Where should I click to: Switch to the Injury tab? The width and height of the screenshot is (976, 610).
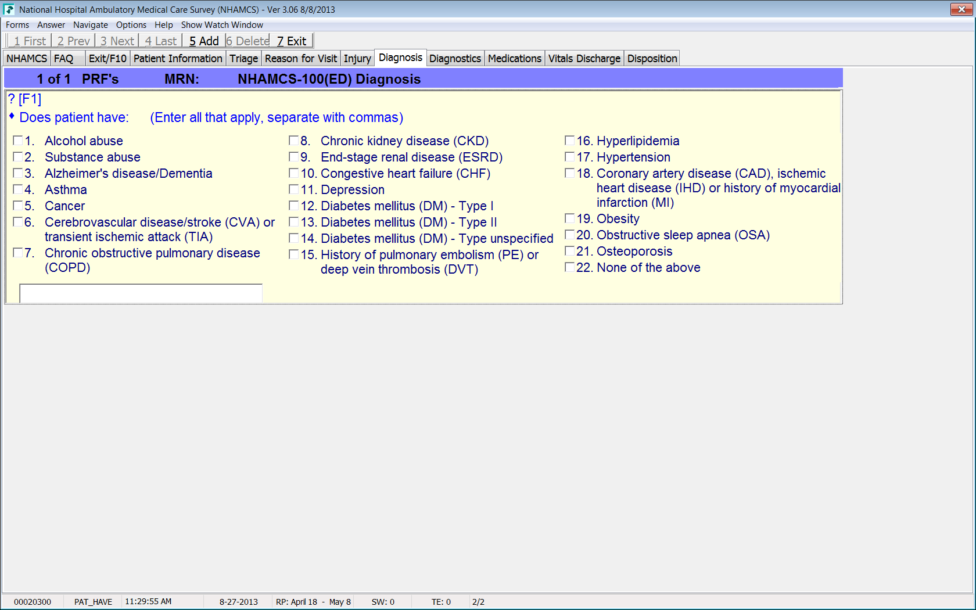coord(357,59)
